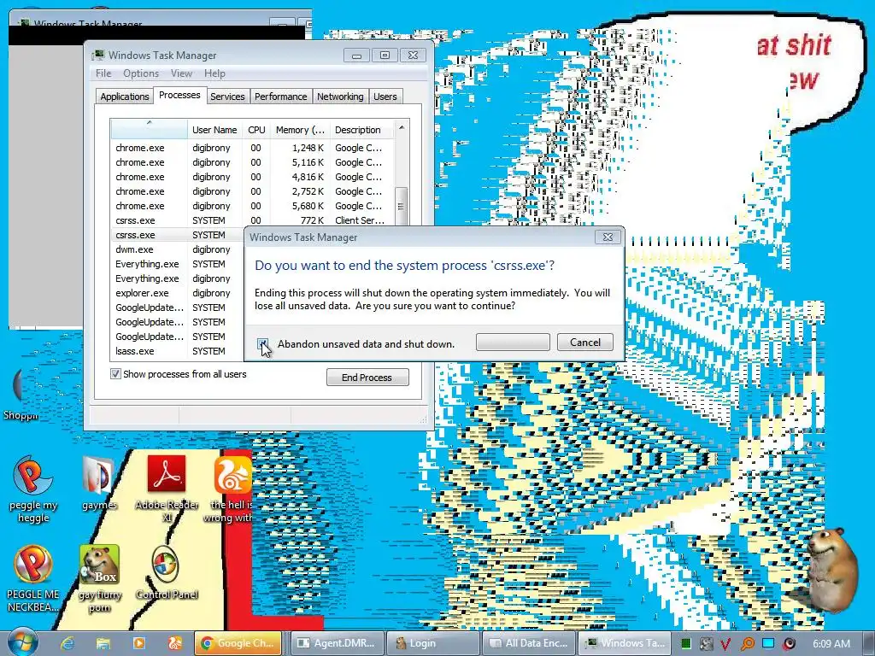Select the chrome.exe row using 1,248 K
Screen dimensions: 875x656
(252, 148)
